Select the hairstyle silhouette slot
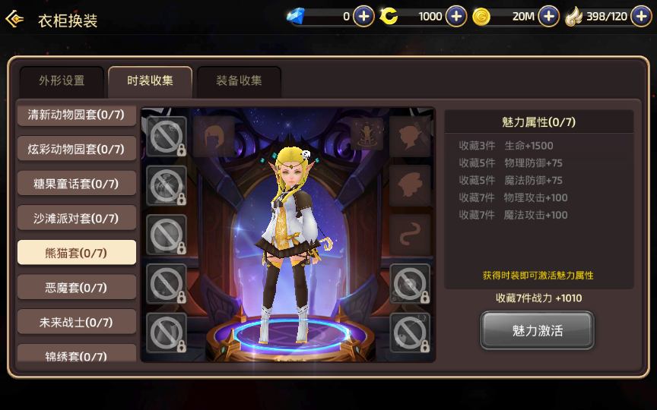Image resolution: width=657 pixels, height=410 pixels. click(x=214, y=137)
